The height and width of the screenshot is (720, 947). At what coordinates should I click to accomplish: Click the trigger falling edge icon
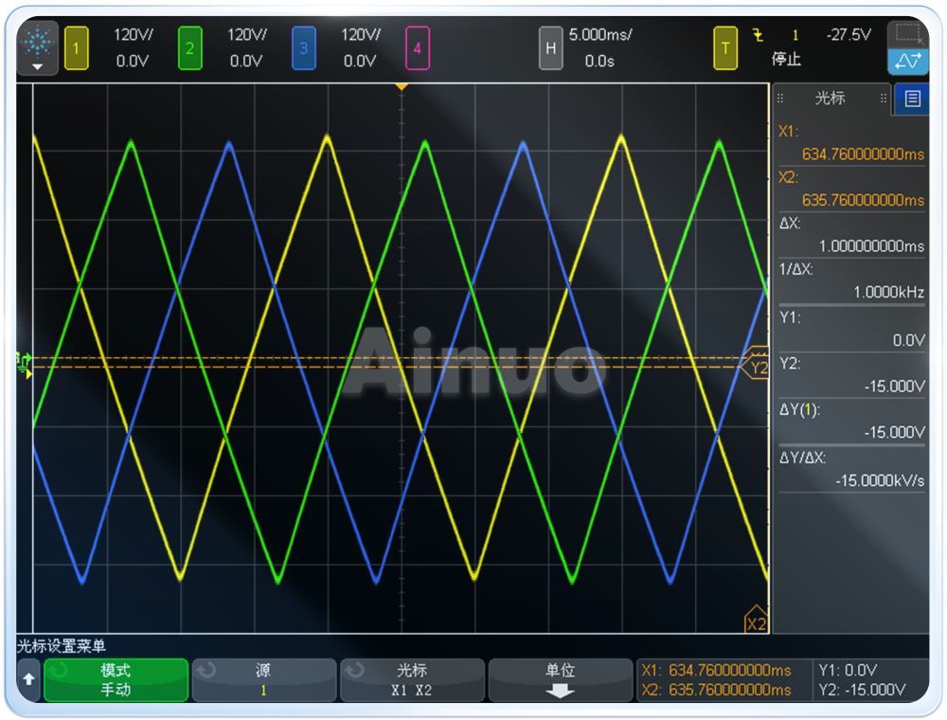758,35
